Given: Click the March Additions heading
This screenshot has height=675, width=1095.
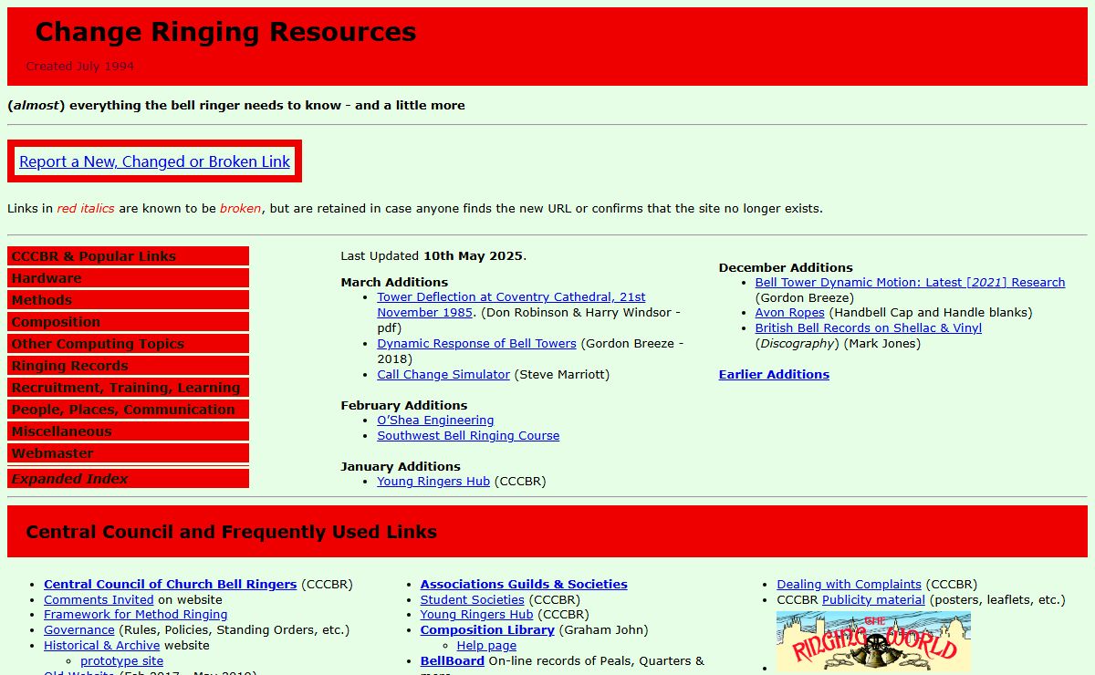Looking at the screenshot, I should pyautogui.click(x=394, y=282).
